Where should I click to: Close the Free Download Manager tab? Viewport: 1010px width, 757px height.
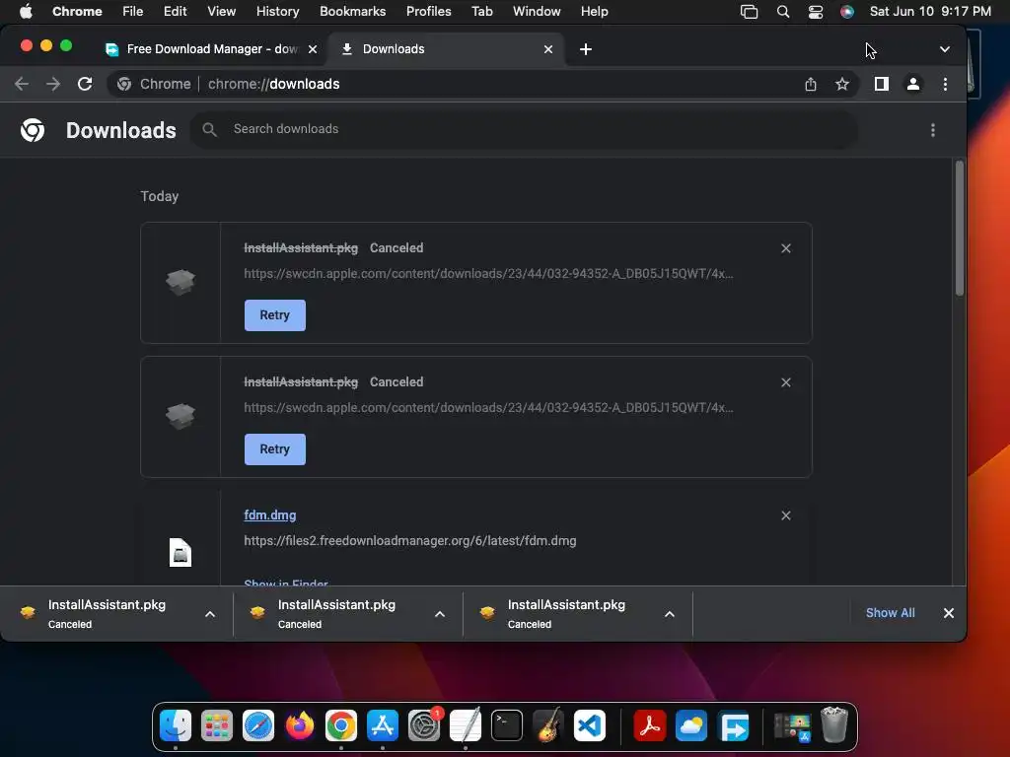pyautogui.click(x=313, y=49)
